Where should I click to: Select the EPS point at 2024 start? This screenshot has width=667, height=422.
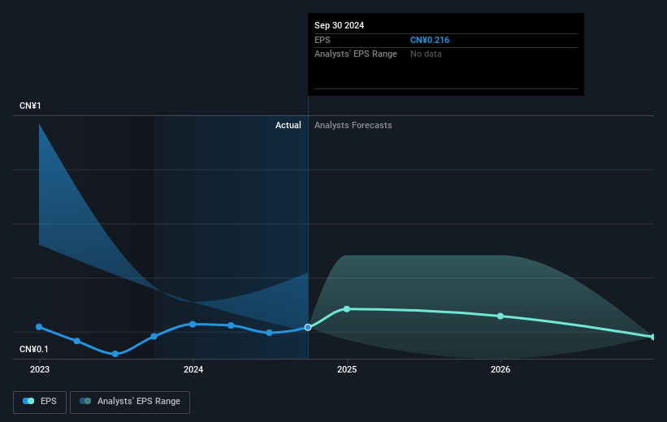tap(193, 325)
